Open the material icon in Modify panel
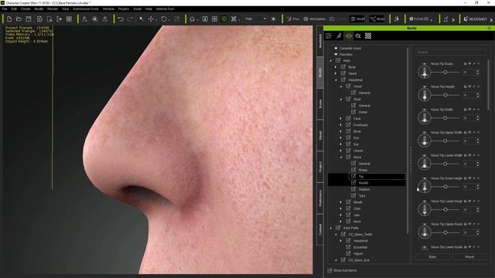 tap(358, 36)
